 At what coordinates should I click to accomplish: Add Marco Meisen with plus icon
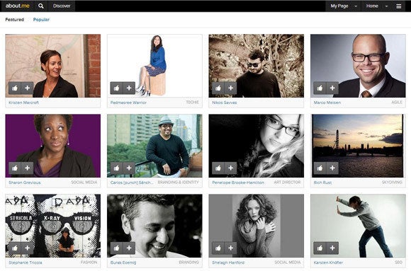tap(332, 88)
